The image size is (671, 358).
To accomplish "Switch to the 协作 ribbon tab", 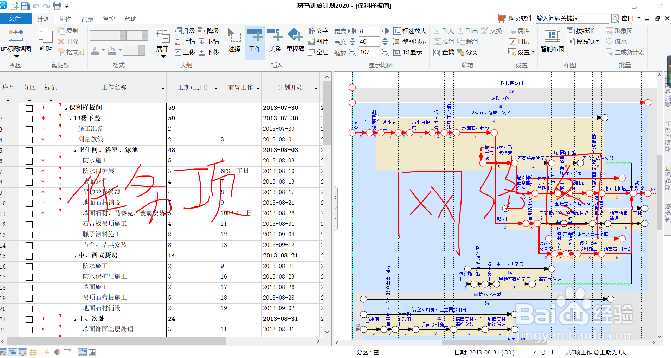I will (x=65, y=19).
